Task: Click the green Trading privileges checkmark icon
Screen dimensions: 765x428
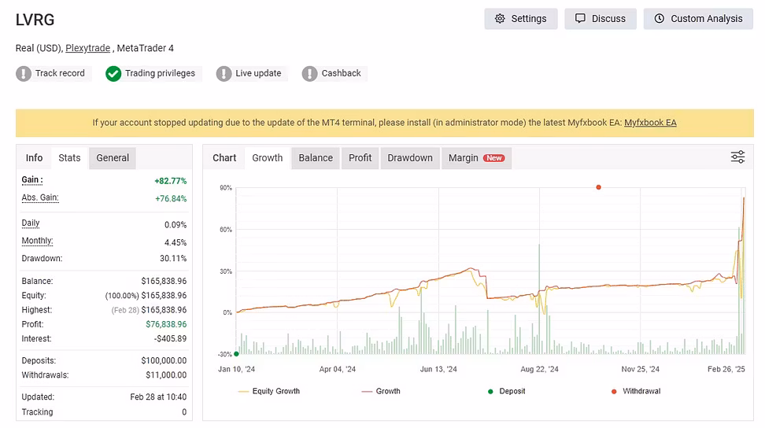Action: [x=113, y=74]
